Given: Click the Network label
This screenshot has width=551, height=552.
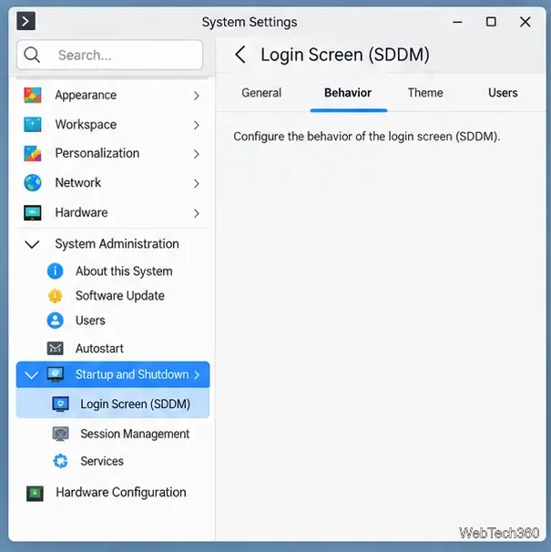Looking at the screenshot, I should [77, 183].
